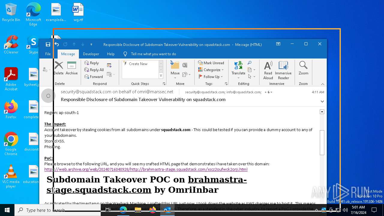Go to the previous item arrow
This screenshot has width=384, height=216.
point(74,44)
